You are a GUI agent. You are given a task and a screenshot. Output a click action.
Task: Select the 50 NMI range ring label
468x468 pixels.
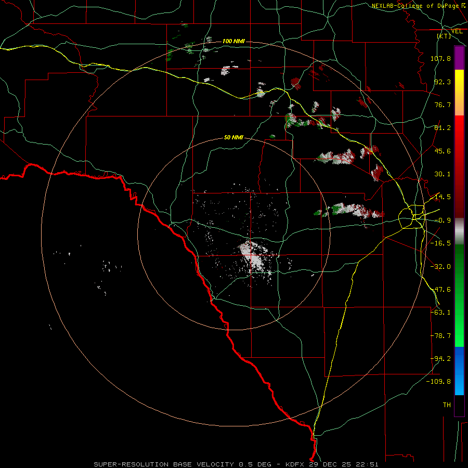[233, 137]
